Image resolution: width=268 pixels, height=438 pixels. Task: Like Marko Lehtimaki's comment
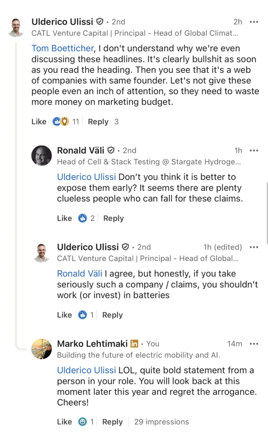pos(64,422)
